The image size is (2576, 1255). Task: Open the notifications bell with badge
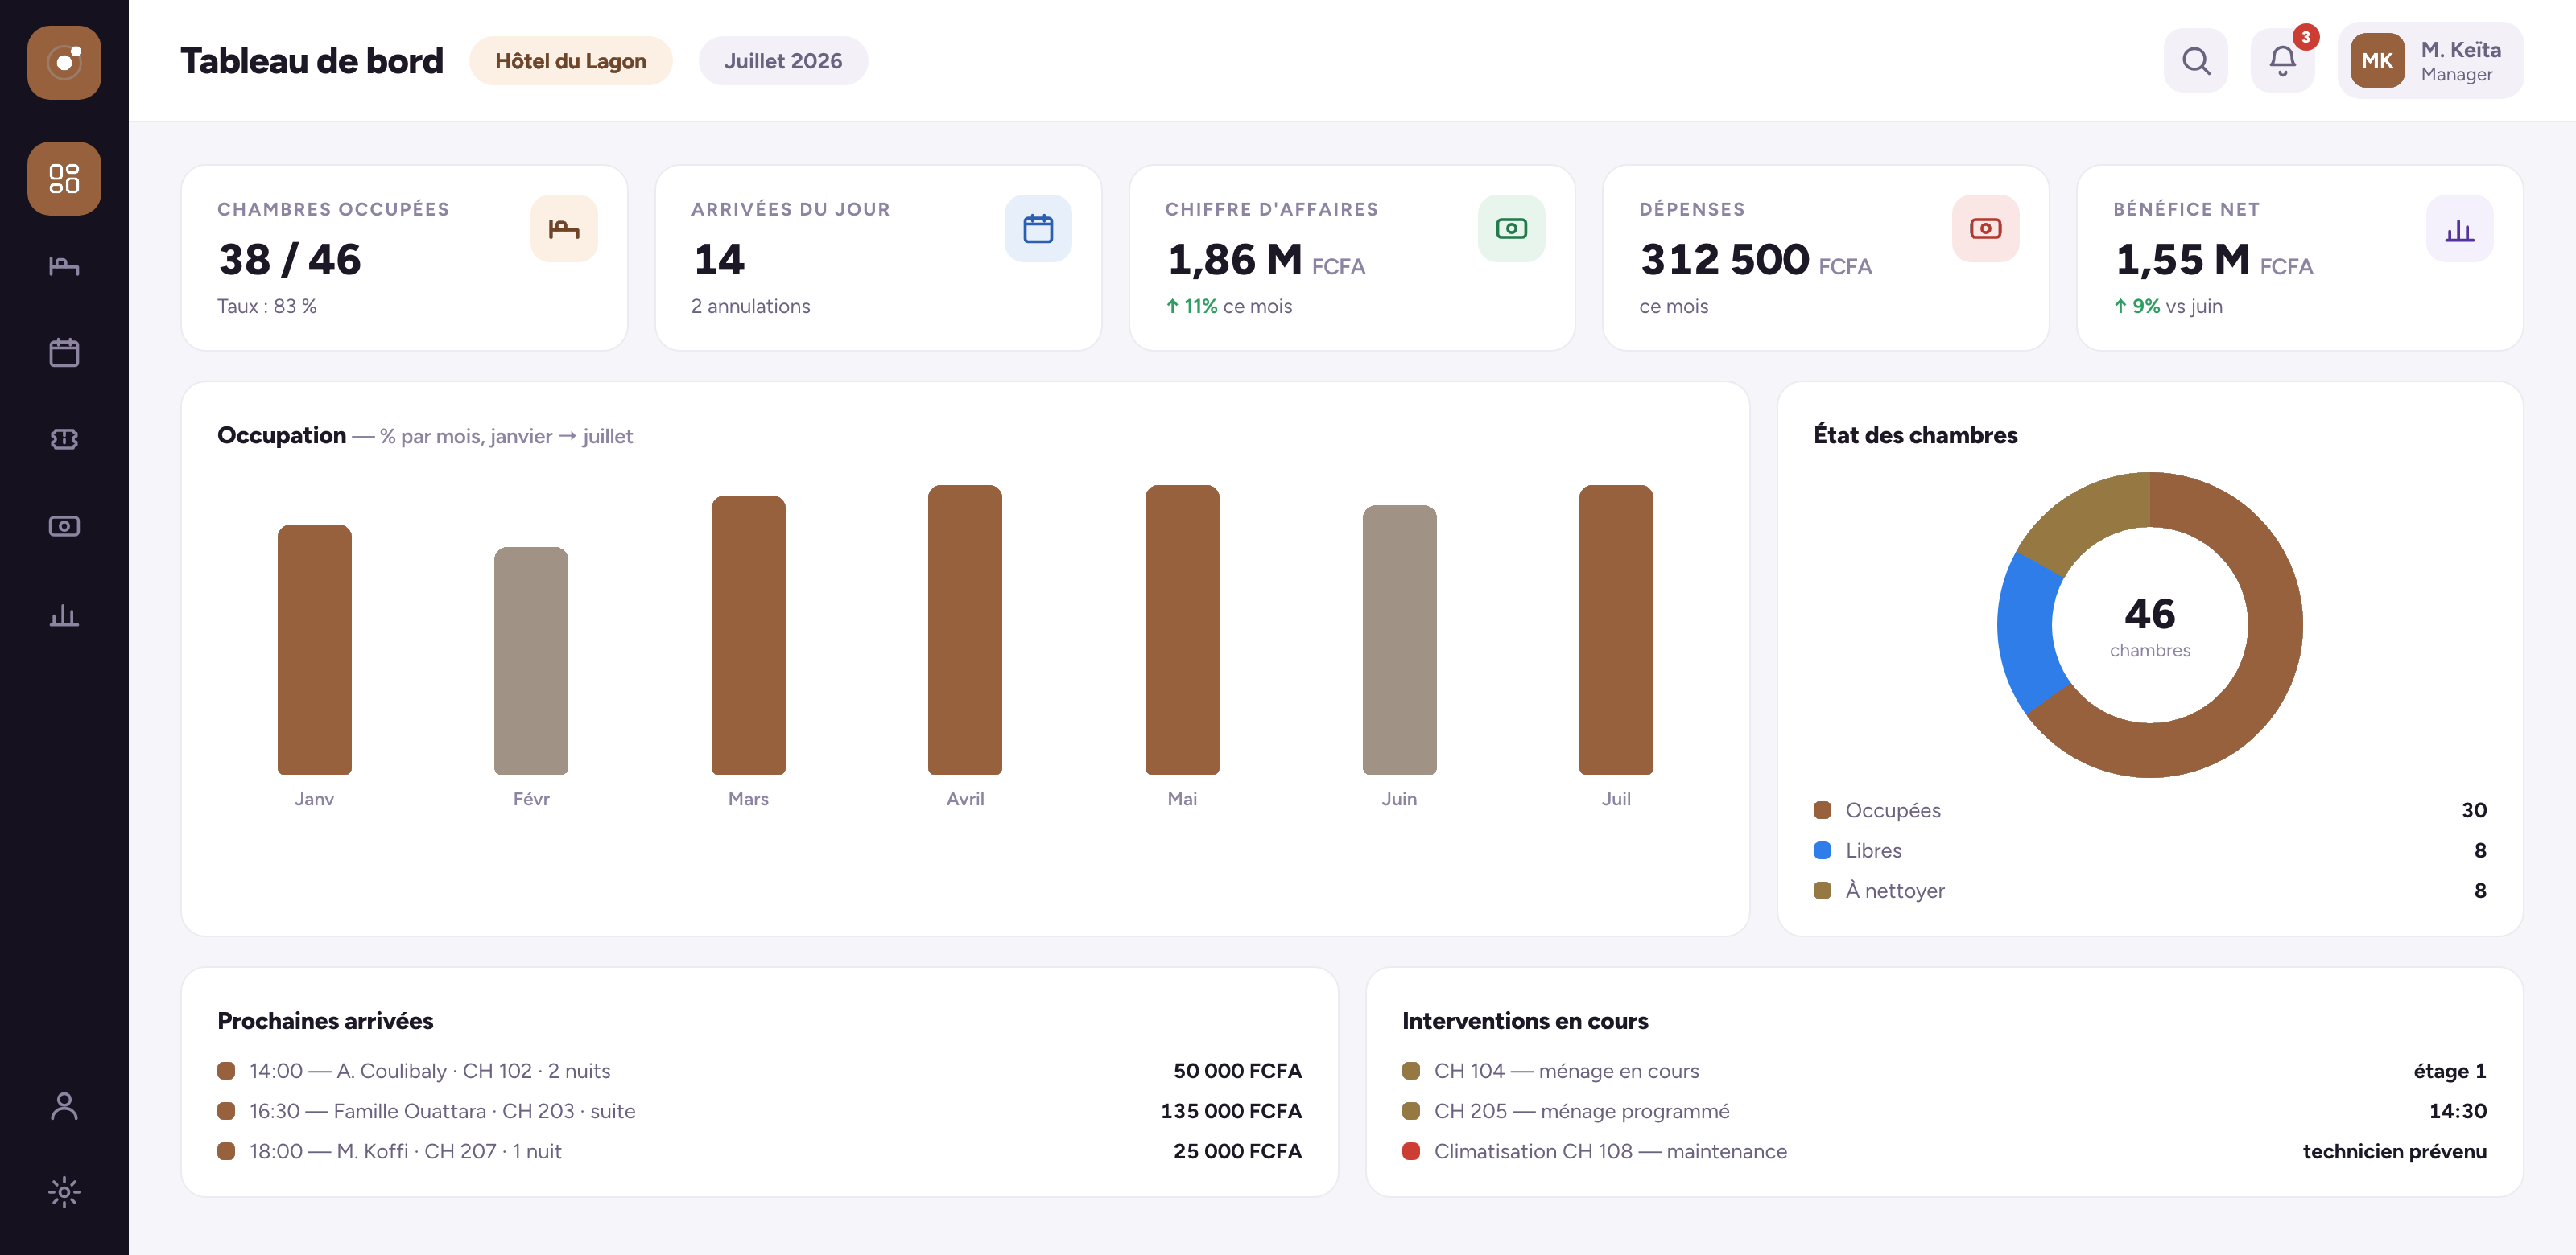(x=2283, y=61)
